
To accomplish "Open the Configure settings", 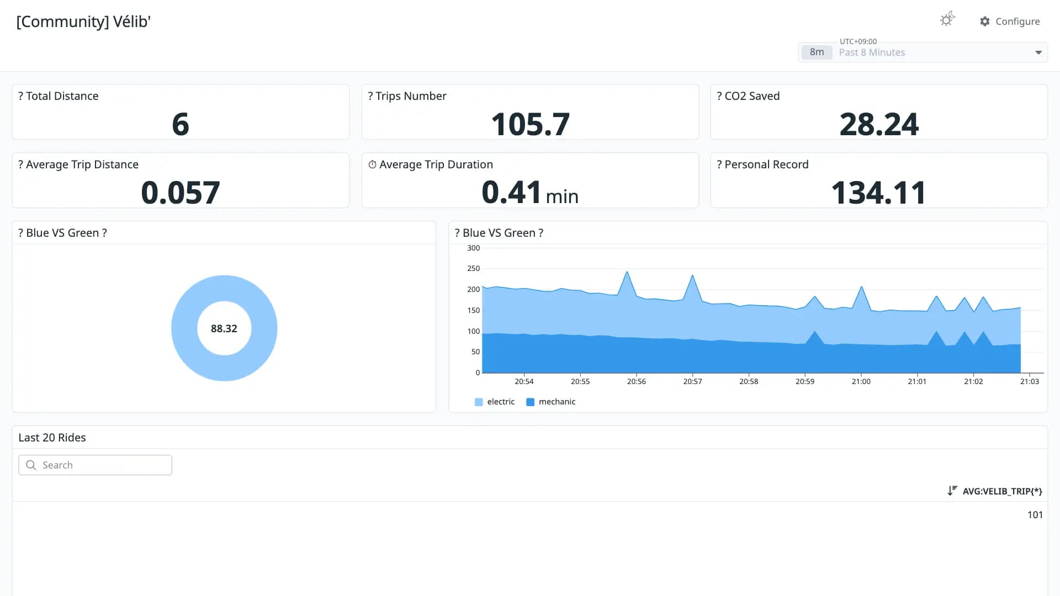I will point(1010,22).
